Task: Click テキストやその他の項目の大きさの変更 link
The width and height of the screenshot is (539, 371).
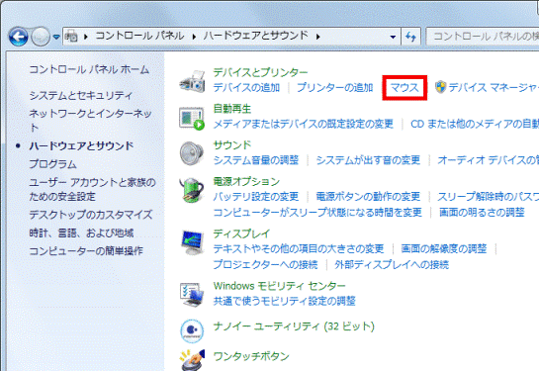Action: (299, 248)
